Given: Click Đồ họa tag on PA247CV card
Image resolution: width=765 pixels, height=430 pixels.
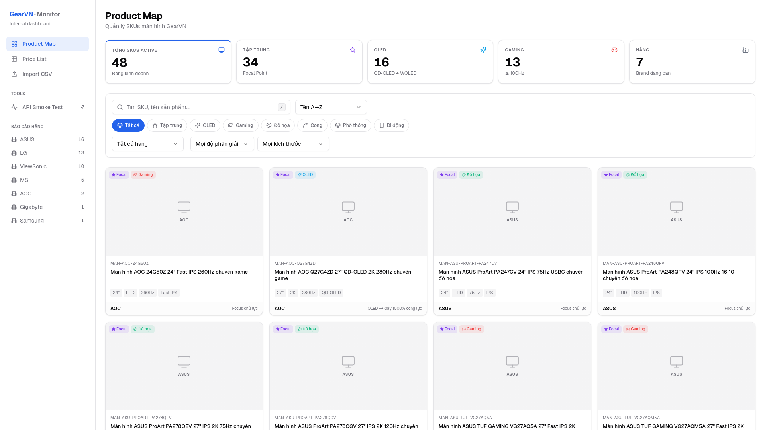Looking at the screenshot, I should tap(471, 174).
